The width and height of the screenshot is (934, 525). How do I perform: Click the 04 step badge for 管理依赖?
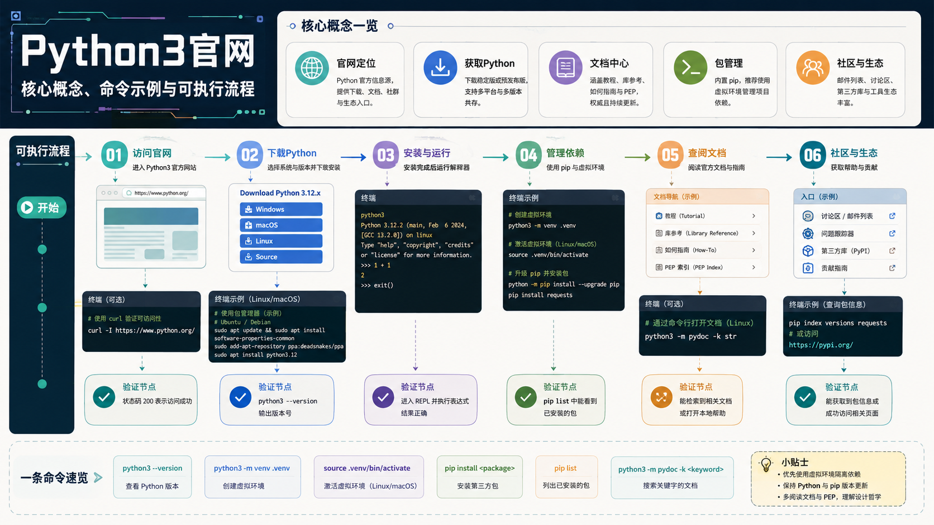pyautogui.click(x=528, y=155)
